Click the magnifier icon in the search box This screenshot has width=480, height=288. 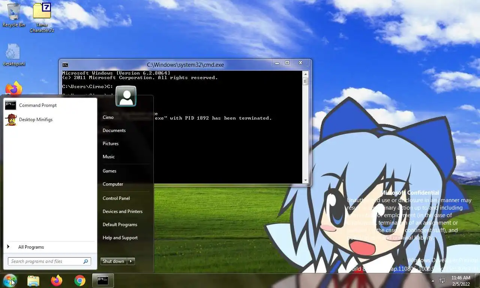pos(85,261)
